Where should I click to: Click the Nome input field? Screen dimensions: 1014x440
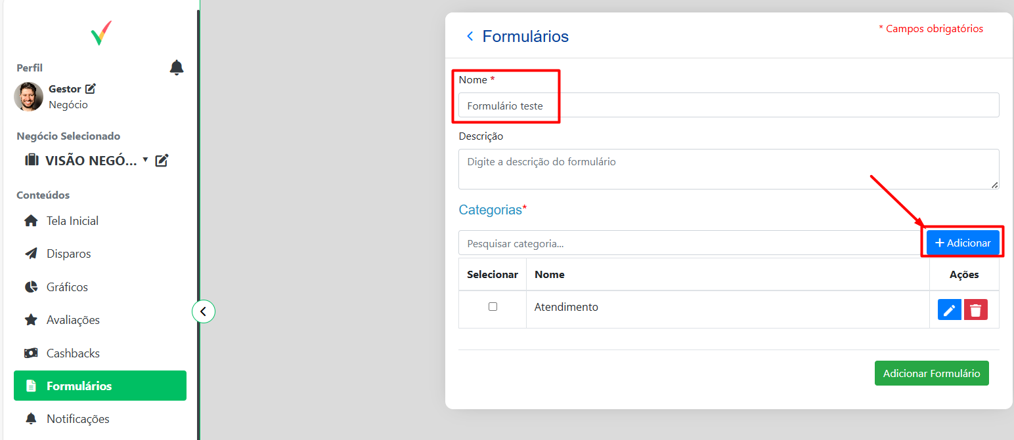[728, 106]
